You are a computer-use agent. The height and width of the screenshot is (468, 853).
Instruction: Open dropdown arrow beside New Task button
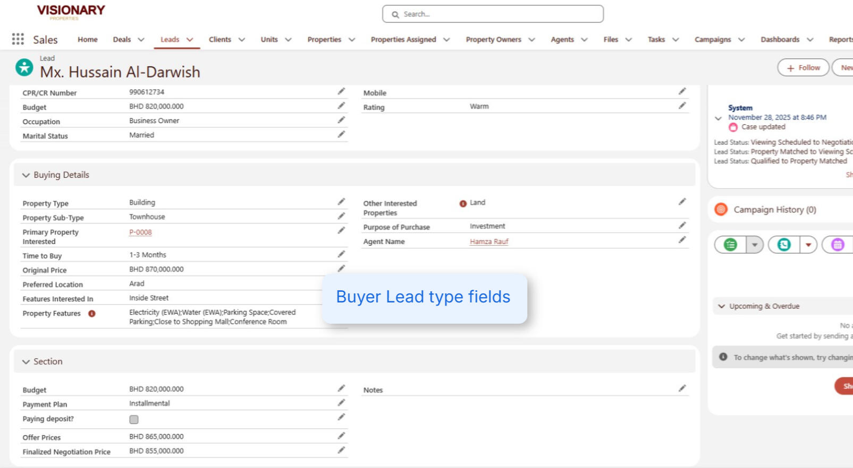click(x=754, y=245)
